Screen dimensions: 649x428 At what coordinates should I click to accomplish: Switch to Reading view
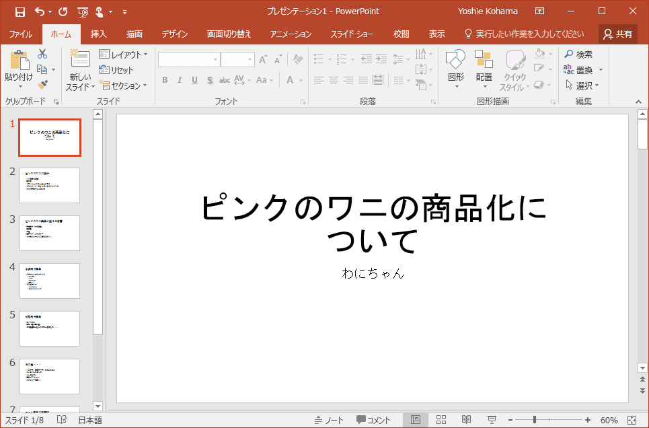(x=466, y=420)
